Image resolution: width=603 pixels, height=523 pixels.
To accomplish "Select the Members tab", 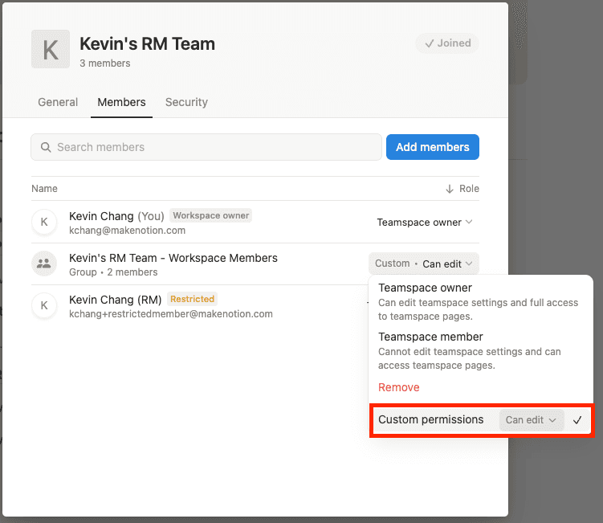I will [x=121, y=102].
